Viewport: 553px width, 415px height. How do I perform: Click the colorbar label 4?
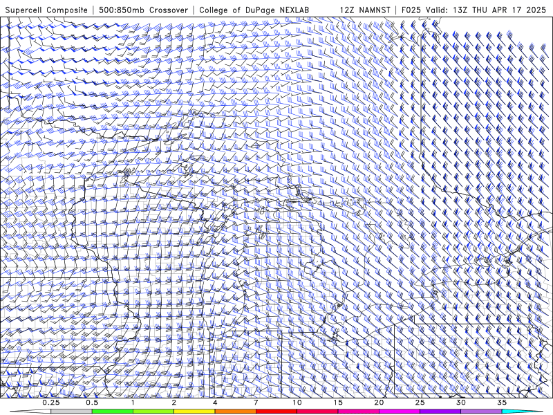tap(215, 403)
